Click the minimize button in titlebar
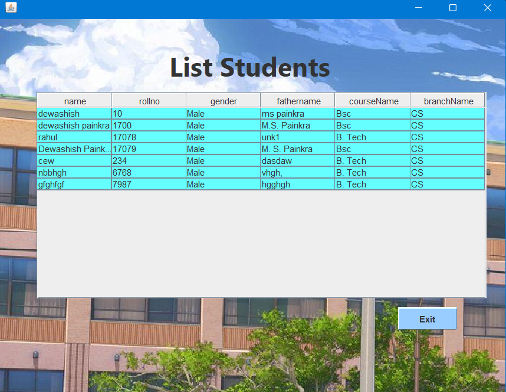 coord(419,8)
